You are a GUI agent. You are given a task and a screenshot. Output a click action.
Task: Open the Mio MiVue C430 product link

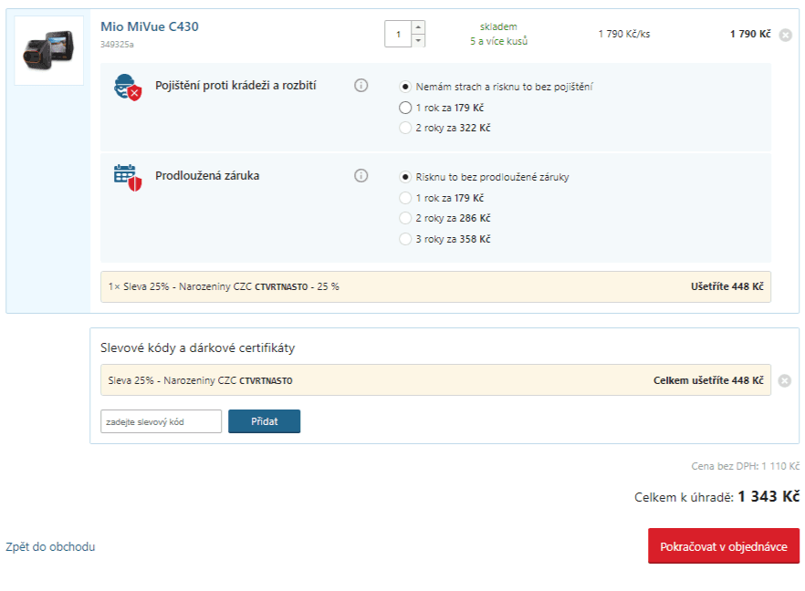(x=150, y=26)
